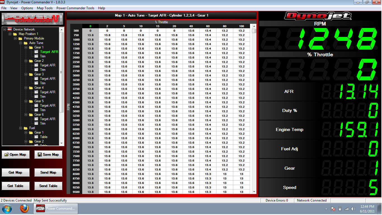
Task: Show hidden system tray icons
Action: point(326,209)
